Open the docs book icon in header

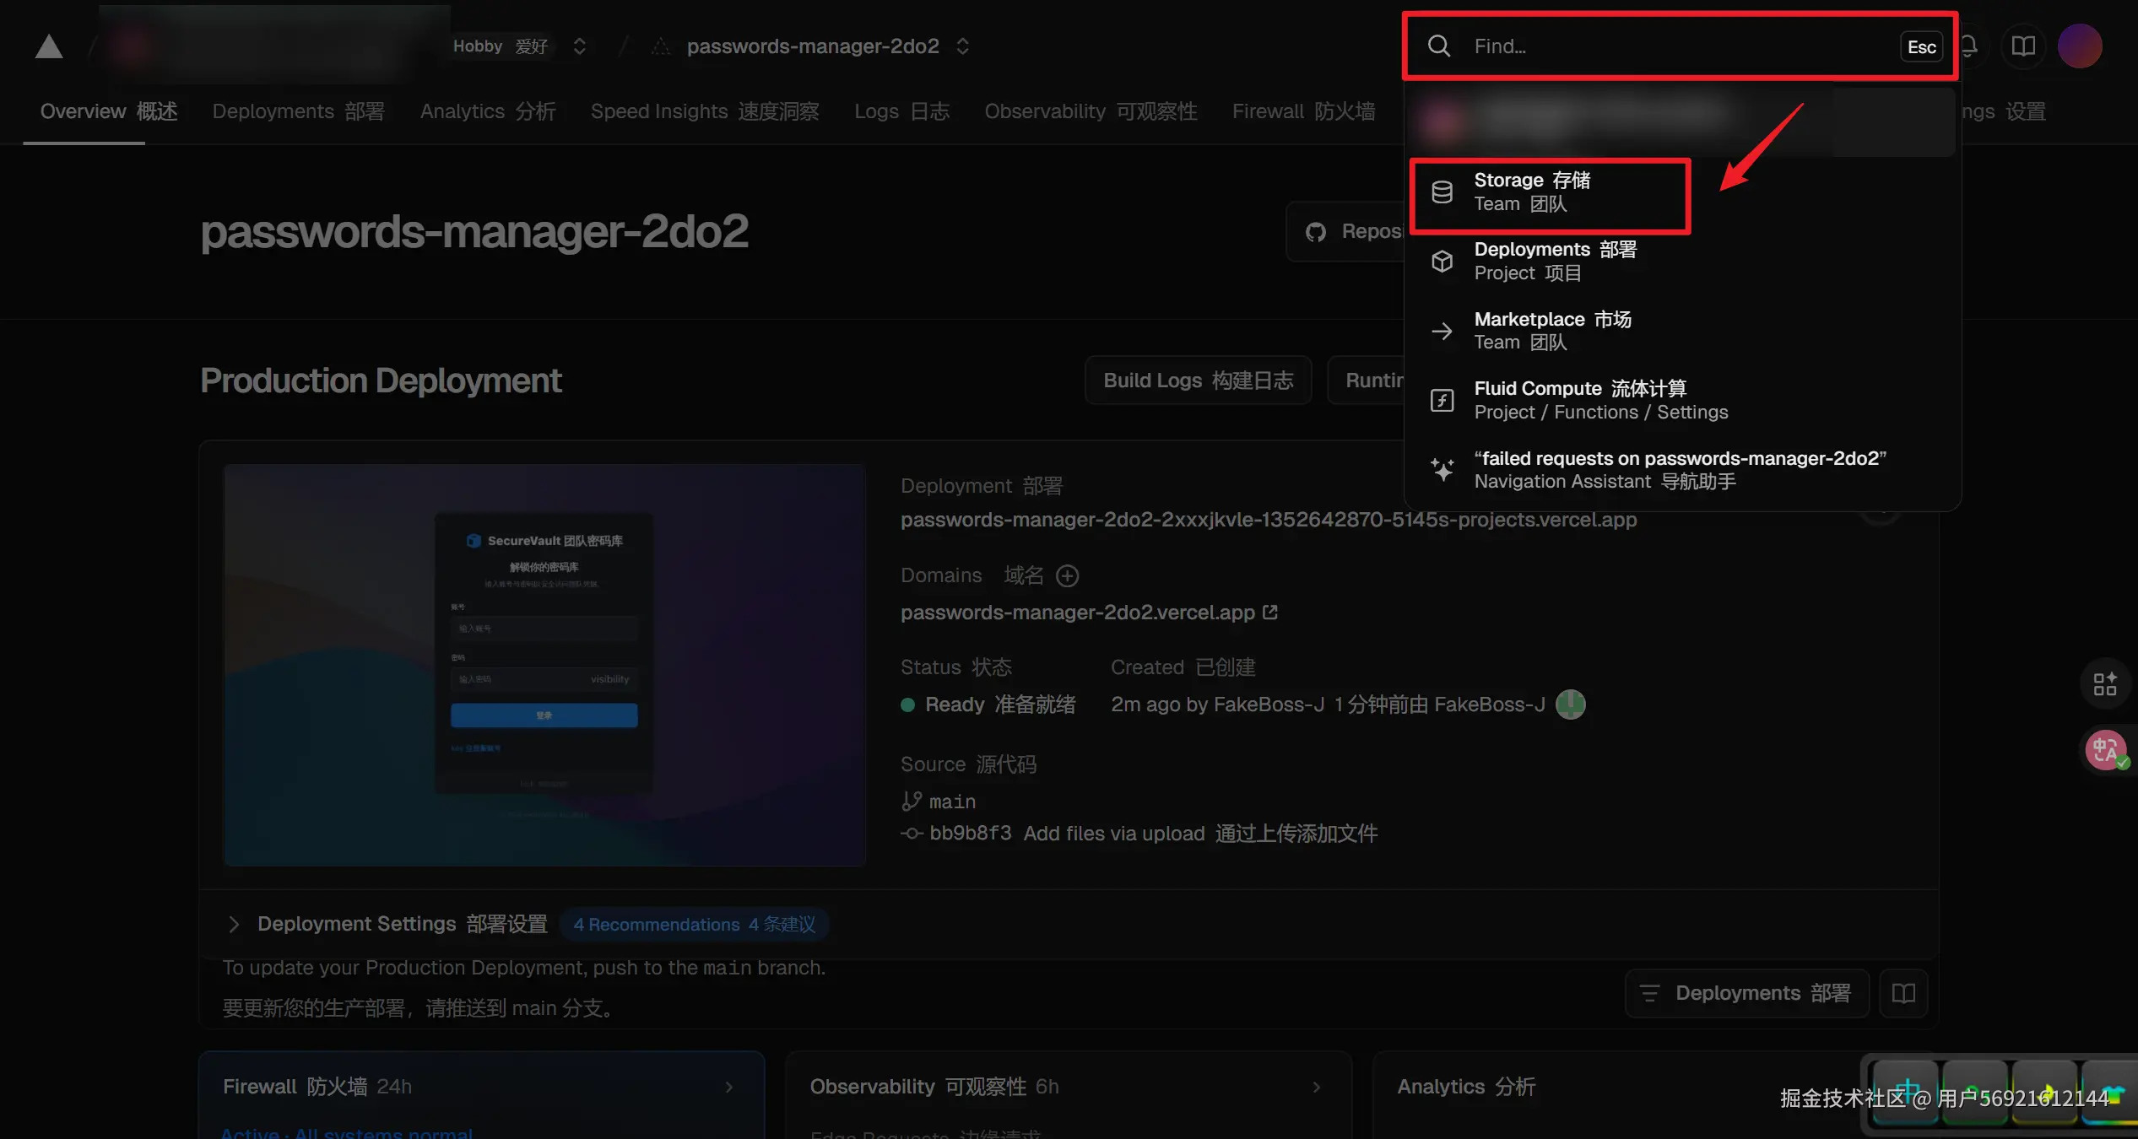[x=2023, y=46]
